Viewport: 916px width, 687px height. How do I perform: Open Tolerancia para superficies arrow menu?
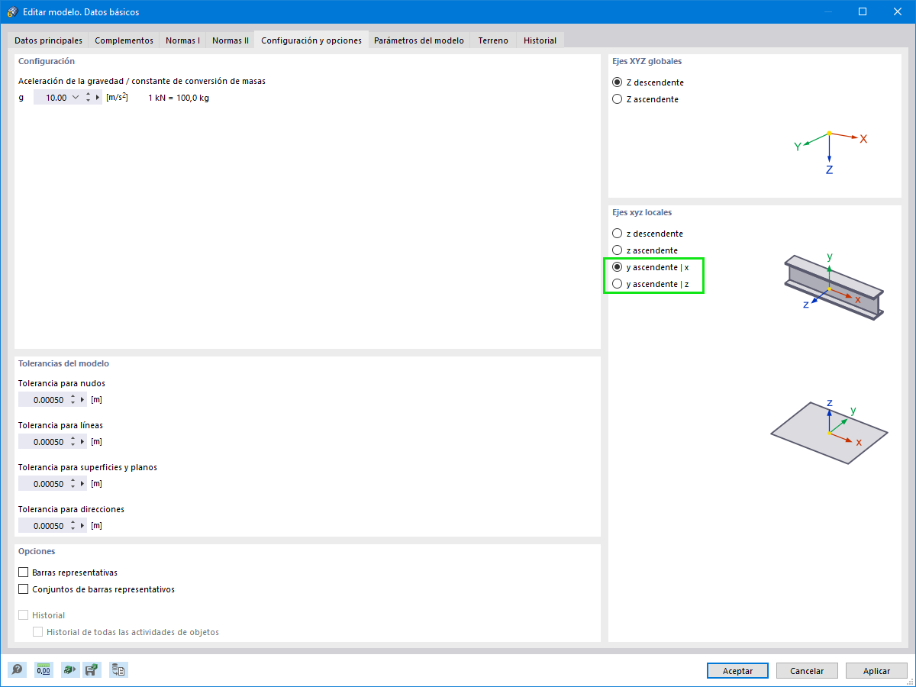pyautogui.click(x=82, y=483)
